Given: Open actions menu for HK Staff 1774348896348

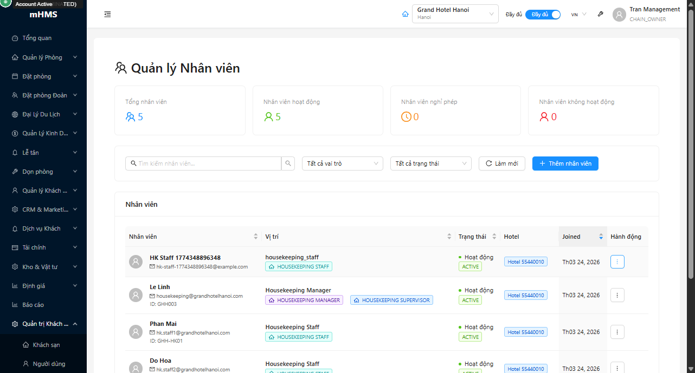Looking at the screenshot, I should 617,262.
